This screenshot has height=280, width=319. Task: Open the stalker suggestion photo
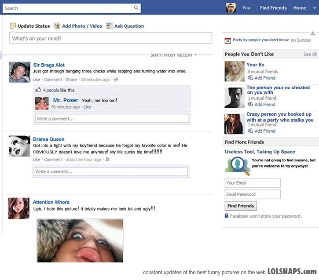click(x=235, y=124)
